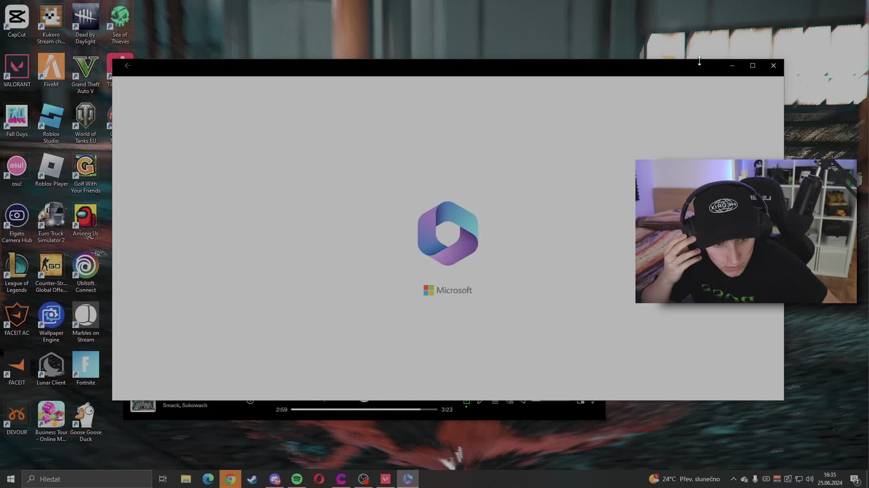Screen dimensions: 869x488
Task: Switch to Spotify on the taskbar
Action: pos(297,479)
